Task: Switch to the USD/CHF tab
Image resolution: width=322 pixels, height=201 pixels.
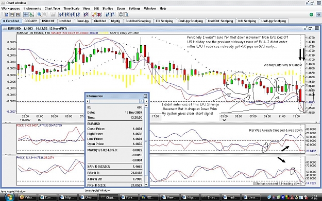Action: click(48, 21)
